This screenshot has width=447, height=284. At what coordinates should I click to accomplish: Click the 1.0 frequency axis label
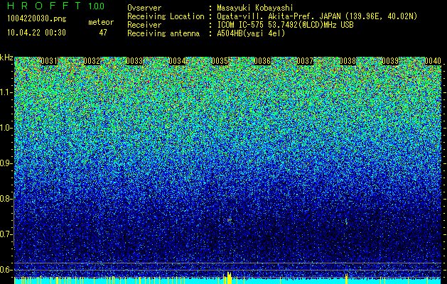pyautogui.click(x=6, y=128)
